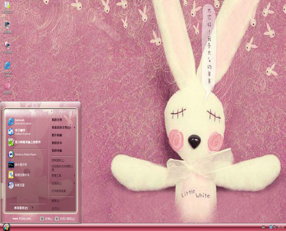286x231 pixels.
Task: Click the system tray clock
Action: click(280, 227)
